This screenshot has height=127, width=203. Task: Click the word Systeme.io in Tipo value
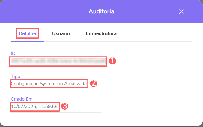(x=50, y=83)
